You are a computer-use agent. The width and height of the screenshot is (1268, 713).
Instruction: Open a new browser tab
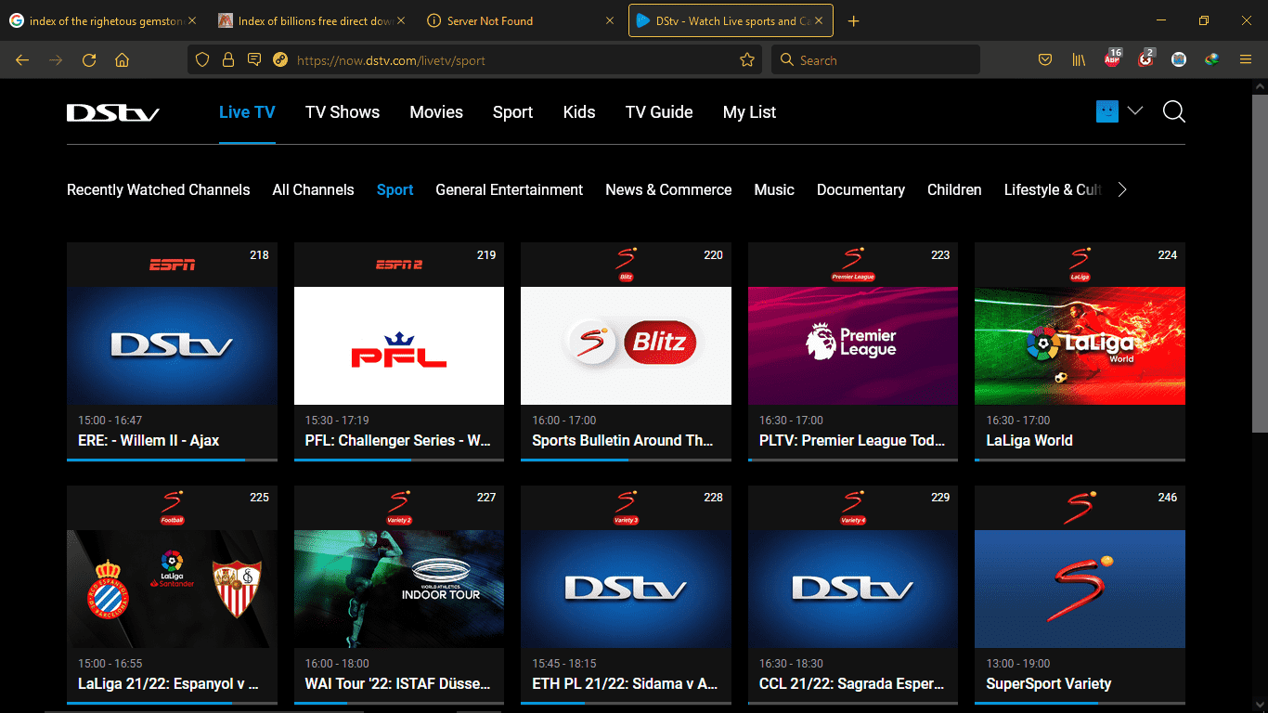tap(854, 21)
